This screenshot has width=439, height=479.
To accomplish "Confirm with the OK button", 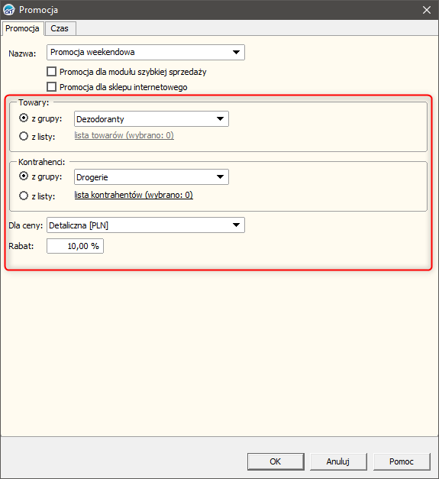I will 276,461.
